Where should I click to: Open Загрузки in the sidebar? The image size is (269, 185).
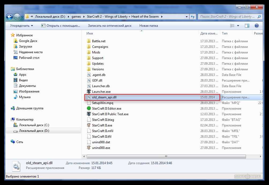25,47
